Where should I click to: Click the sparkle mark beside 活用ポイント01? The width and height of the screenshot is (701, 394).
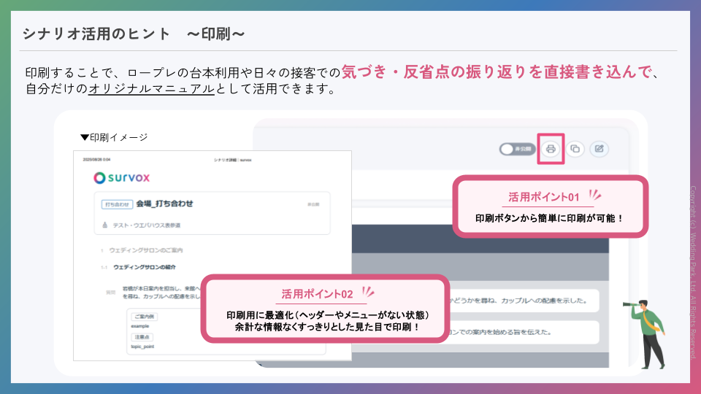coord(594,196)
